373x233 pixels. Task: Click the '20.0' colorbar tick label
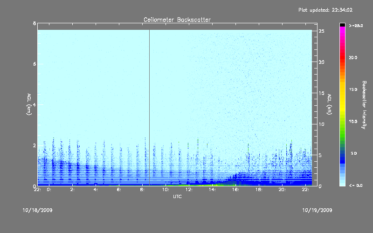click(x=353, y=58)
